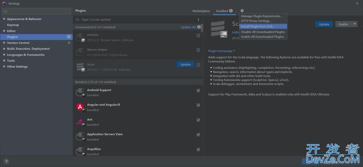Viewport: 363px width, 167px height.
Task: Uncheck the Ant plugin checkbox
Action: 199,120
